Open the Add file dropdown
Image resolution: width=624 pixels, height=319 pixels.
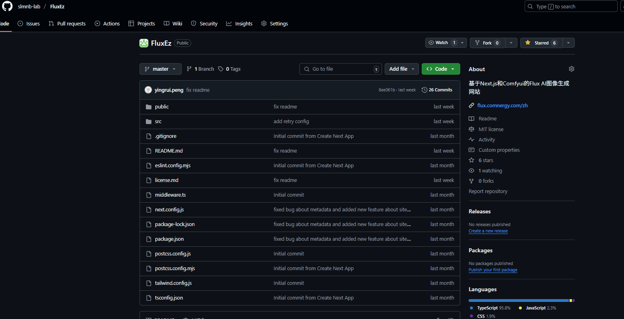(401, 69)
